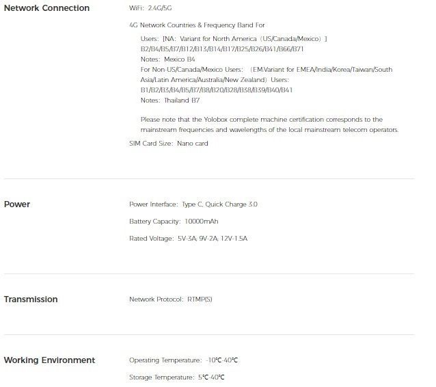Image resolution: width=436 pixels, height=387 pixels.
Task: Click the Rated Voltage specification line
Action: (x=188, y=239)
